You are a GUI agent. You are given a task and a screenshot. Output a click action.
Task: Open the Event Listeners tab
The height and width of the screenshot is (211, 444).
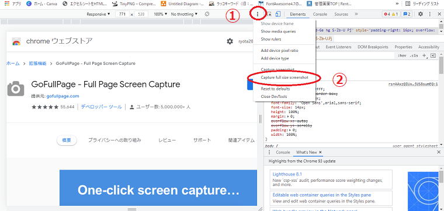(x=338, y=47)
